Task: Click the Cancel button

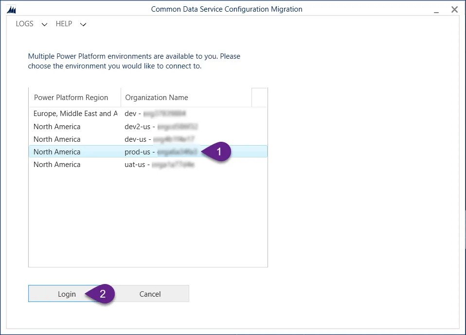Action: pyautogui.click(x=150, y=294)
